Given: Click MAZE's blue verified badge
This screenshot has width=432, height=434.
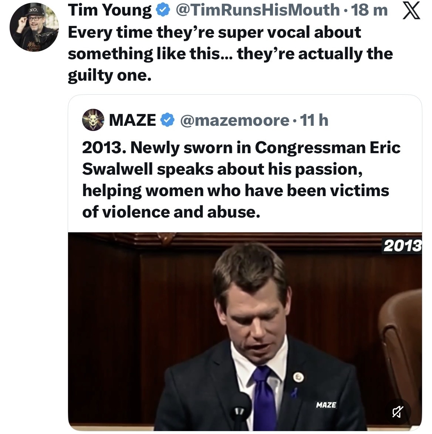Looking at the screenshot, I should pos(168,120).
